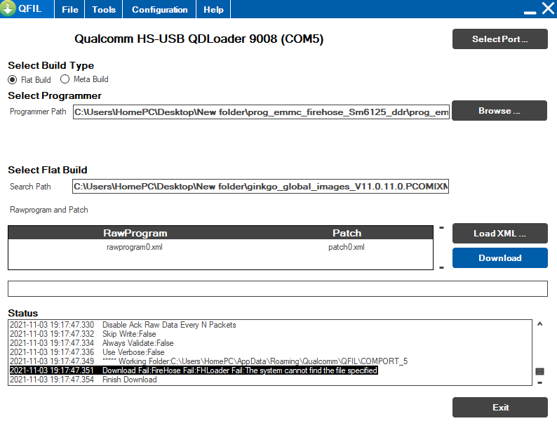Select the Always Validate:False log line
Image resolution: width=557 pixels, height=428 pixels.
tap(92, 343)
